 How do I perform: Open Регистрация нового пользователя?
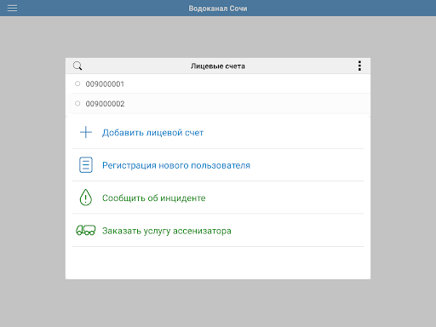pyautogui.click(x=176, y=165)
